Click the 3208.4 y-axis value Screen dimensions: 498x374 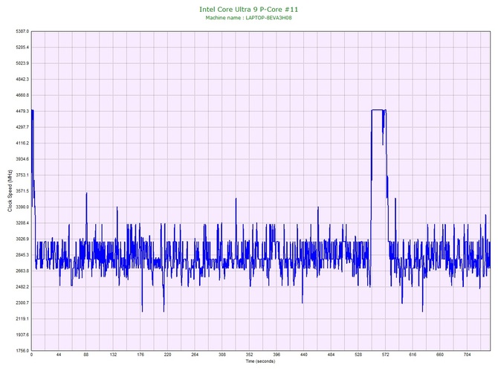tap(22, 223)
